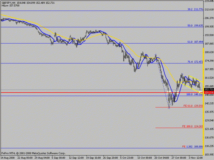Click the 219.045 price axis value
This screenshot has width=214, height=160.
[209, 1]
